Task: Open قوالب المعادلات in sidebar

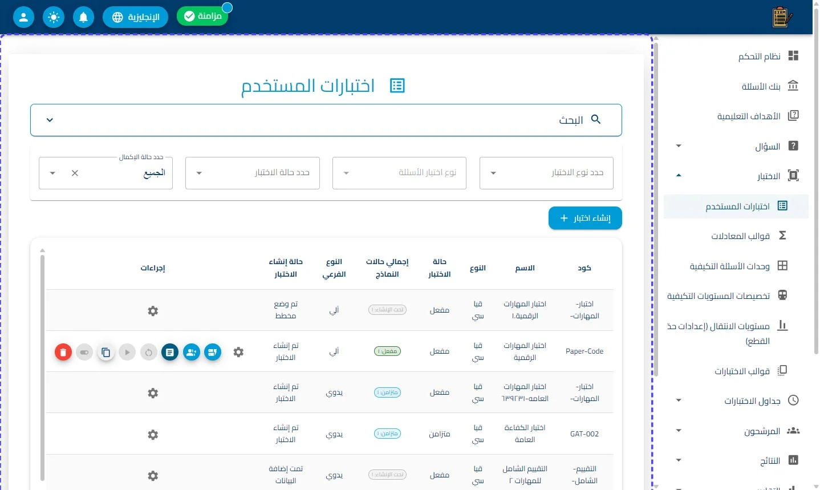Action: coord(736,236)
